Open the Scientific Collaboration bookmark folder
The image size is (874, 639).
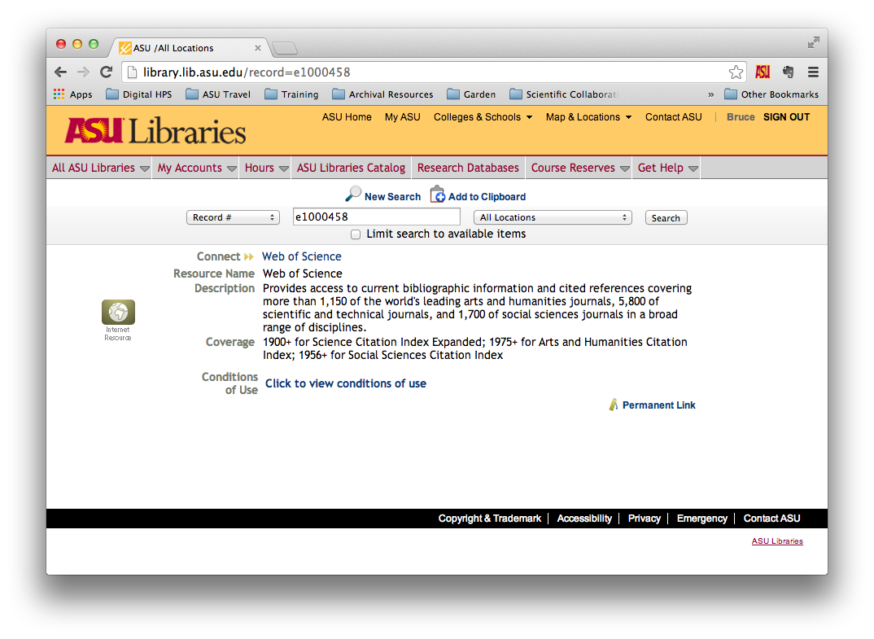point(563,94)
